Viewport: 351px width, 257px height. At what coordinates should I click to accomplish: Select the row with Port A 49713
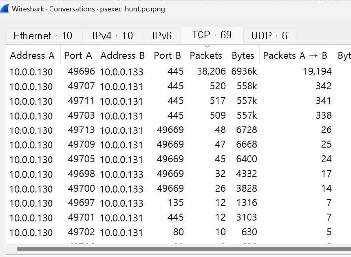[x=179, y=130]
